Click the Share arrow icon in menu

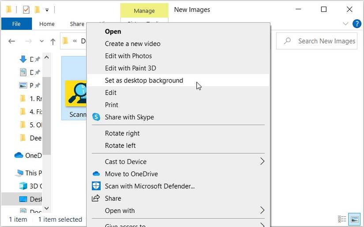pos(96,198)
